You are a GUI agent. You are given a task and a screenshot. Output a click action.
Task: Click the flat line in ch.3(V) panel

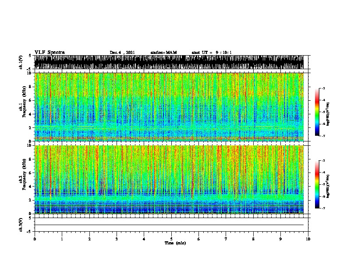coord(169,225)
